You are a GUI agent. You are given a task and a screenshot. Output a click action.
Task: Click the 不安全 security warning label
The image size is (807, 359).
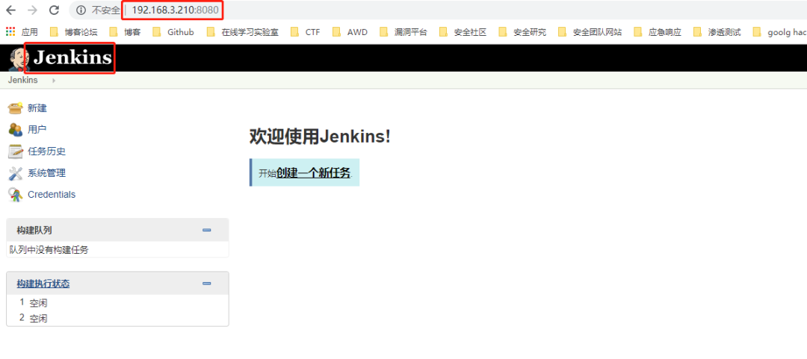(x=106, y=10)
